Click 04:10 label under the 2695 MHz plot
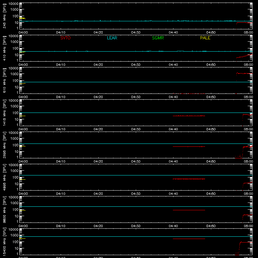Screen dimensions: 258x258 tap(61, 162)
